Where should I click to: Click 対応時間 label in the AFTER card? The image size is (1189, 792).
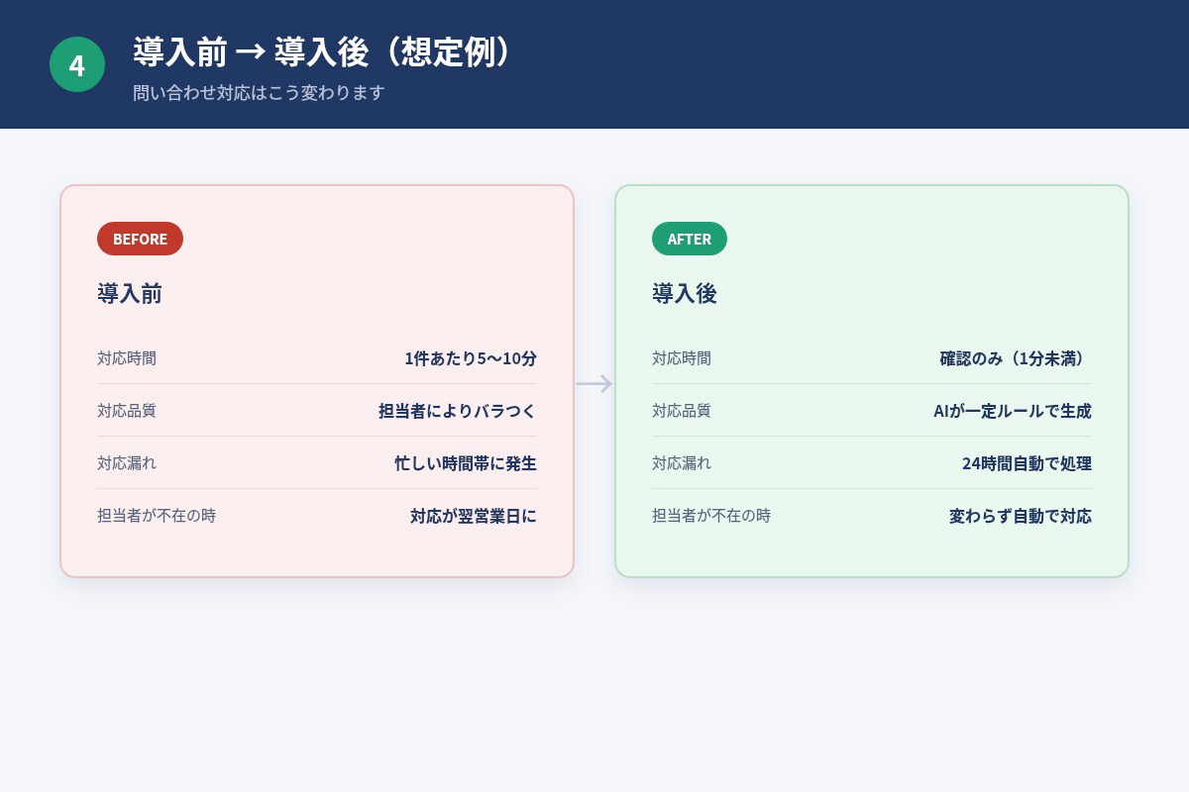(682, 358)
